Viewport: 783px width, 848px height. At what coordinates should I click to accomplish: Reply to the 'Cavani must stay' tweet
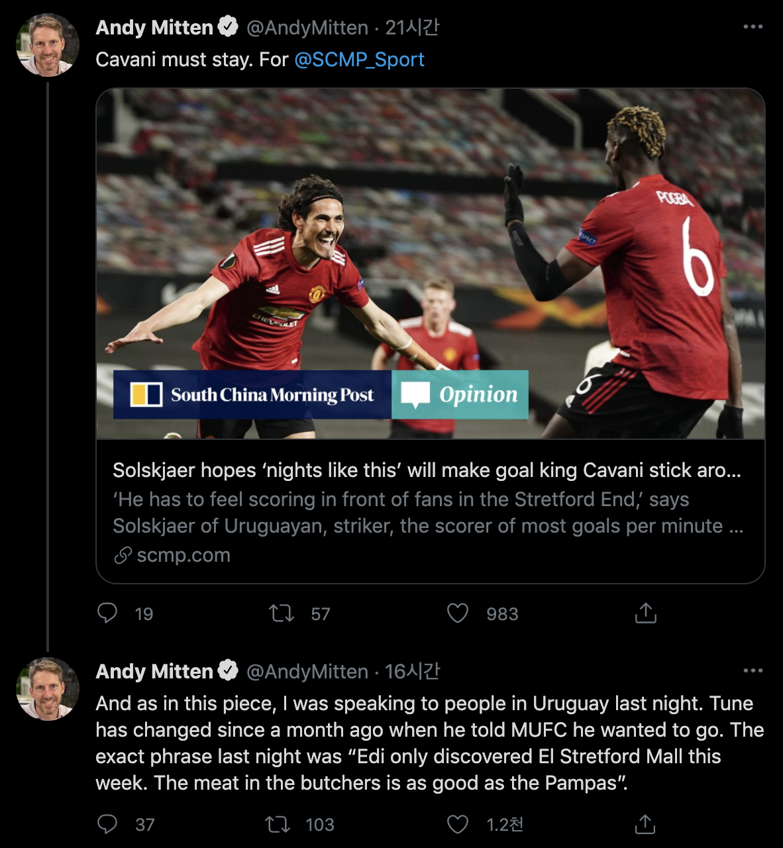(x=107, y=613)
